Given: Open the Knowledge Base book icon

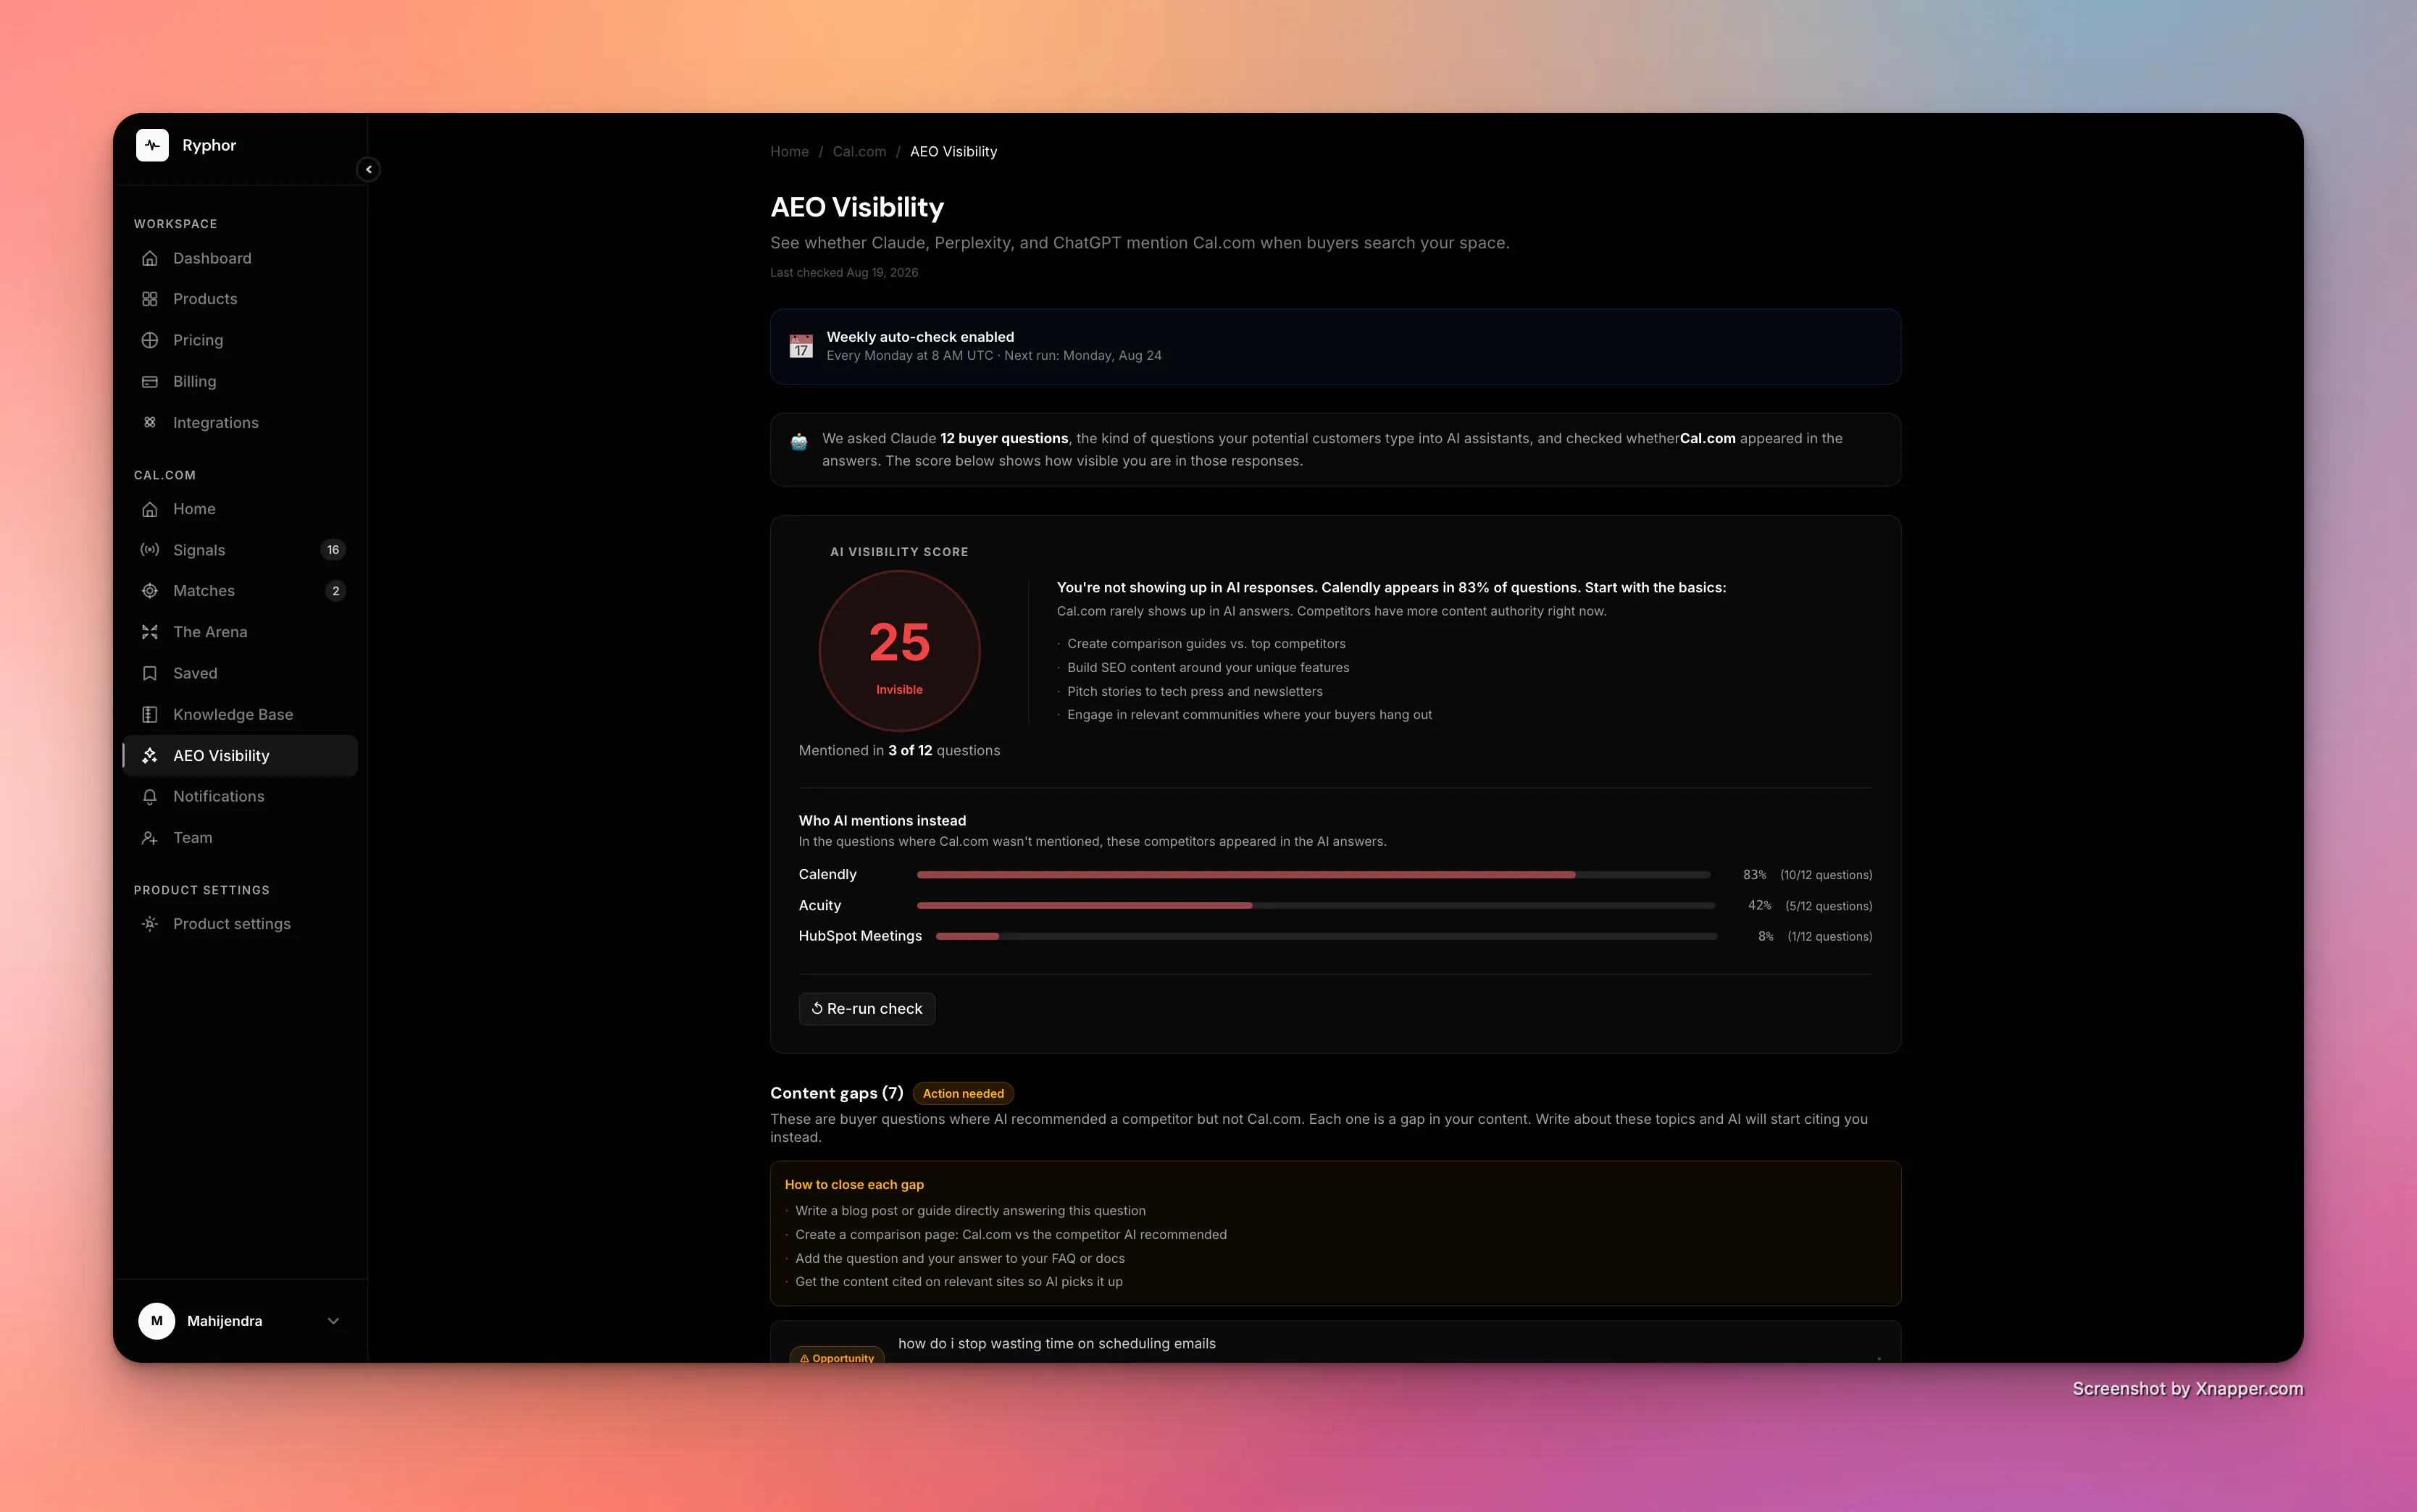Looking at the screenshot, I should tap(150, 714).
